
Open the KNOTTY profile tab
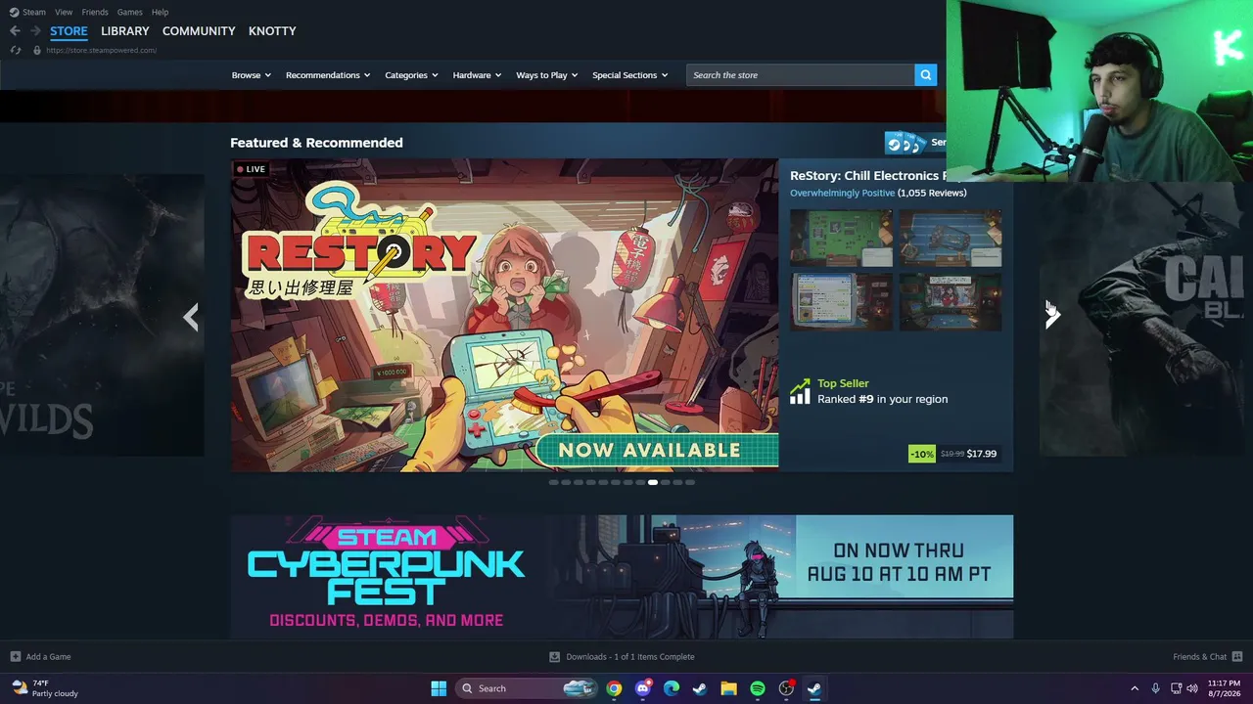(x=272, y=31)
